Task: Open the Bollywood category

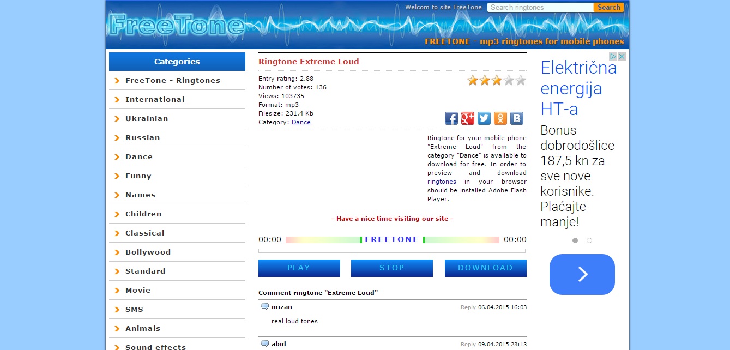Action: pos(148,252)
